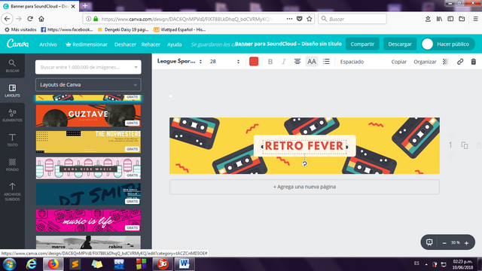482x271 pixels.
Task: Toggle bulleted list formatting
Action: pos(326,62)
